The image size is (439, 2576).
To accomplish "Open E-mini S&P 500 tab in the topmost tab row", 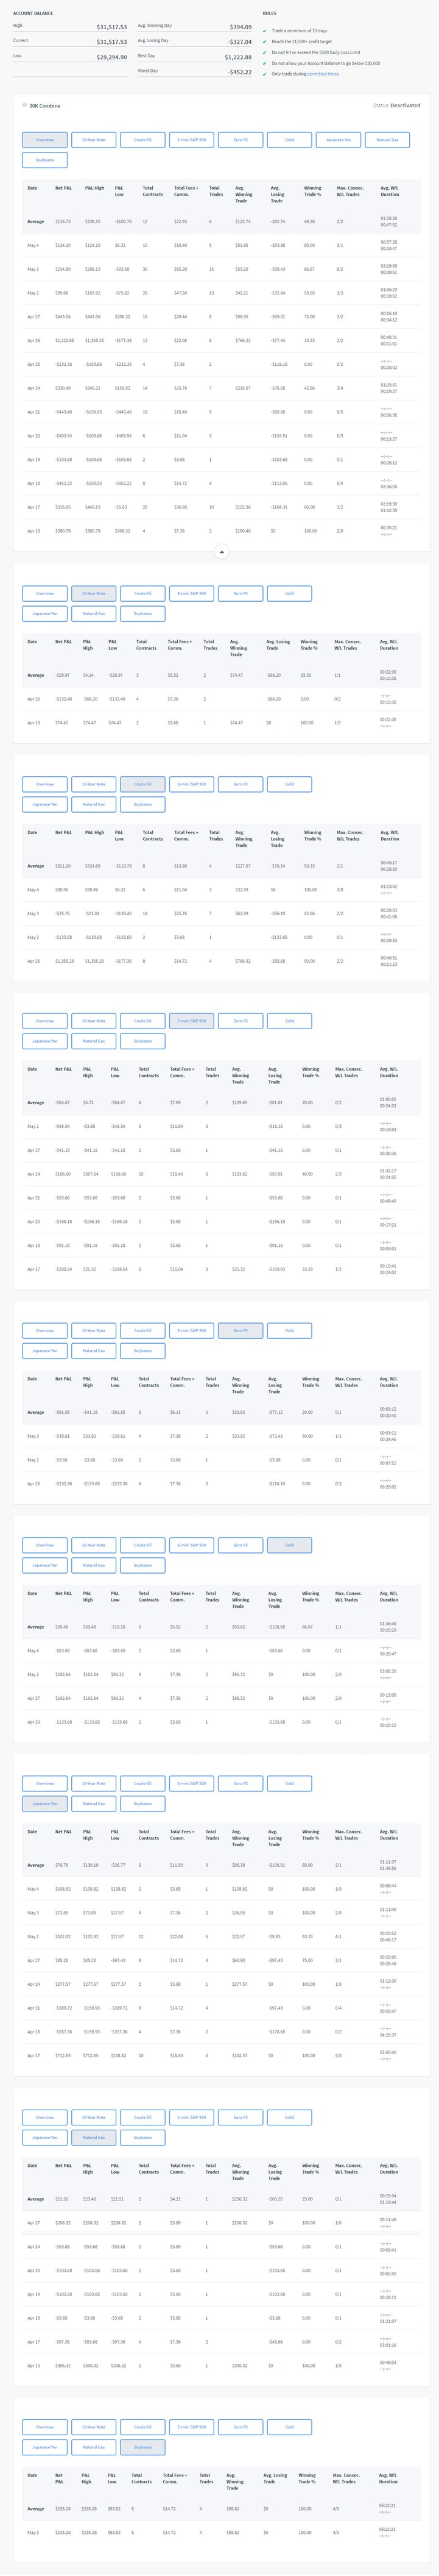I will (x=192, y=140).
